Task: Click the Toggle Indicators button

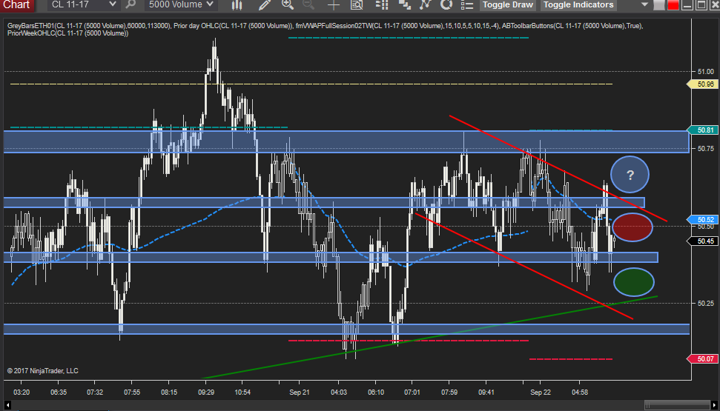Action: coord(578,5)
